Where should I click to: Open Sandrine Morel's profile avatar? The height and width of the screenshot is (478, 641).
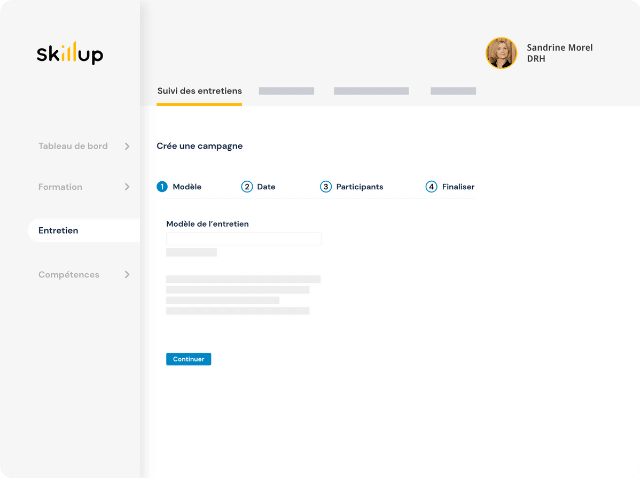click(501, 53)
